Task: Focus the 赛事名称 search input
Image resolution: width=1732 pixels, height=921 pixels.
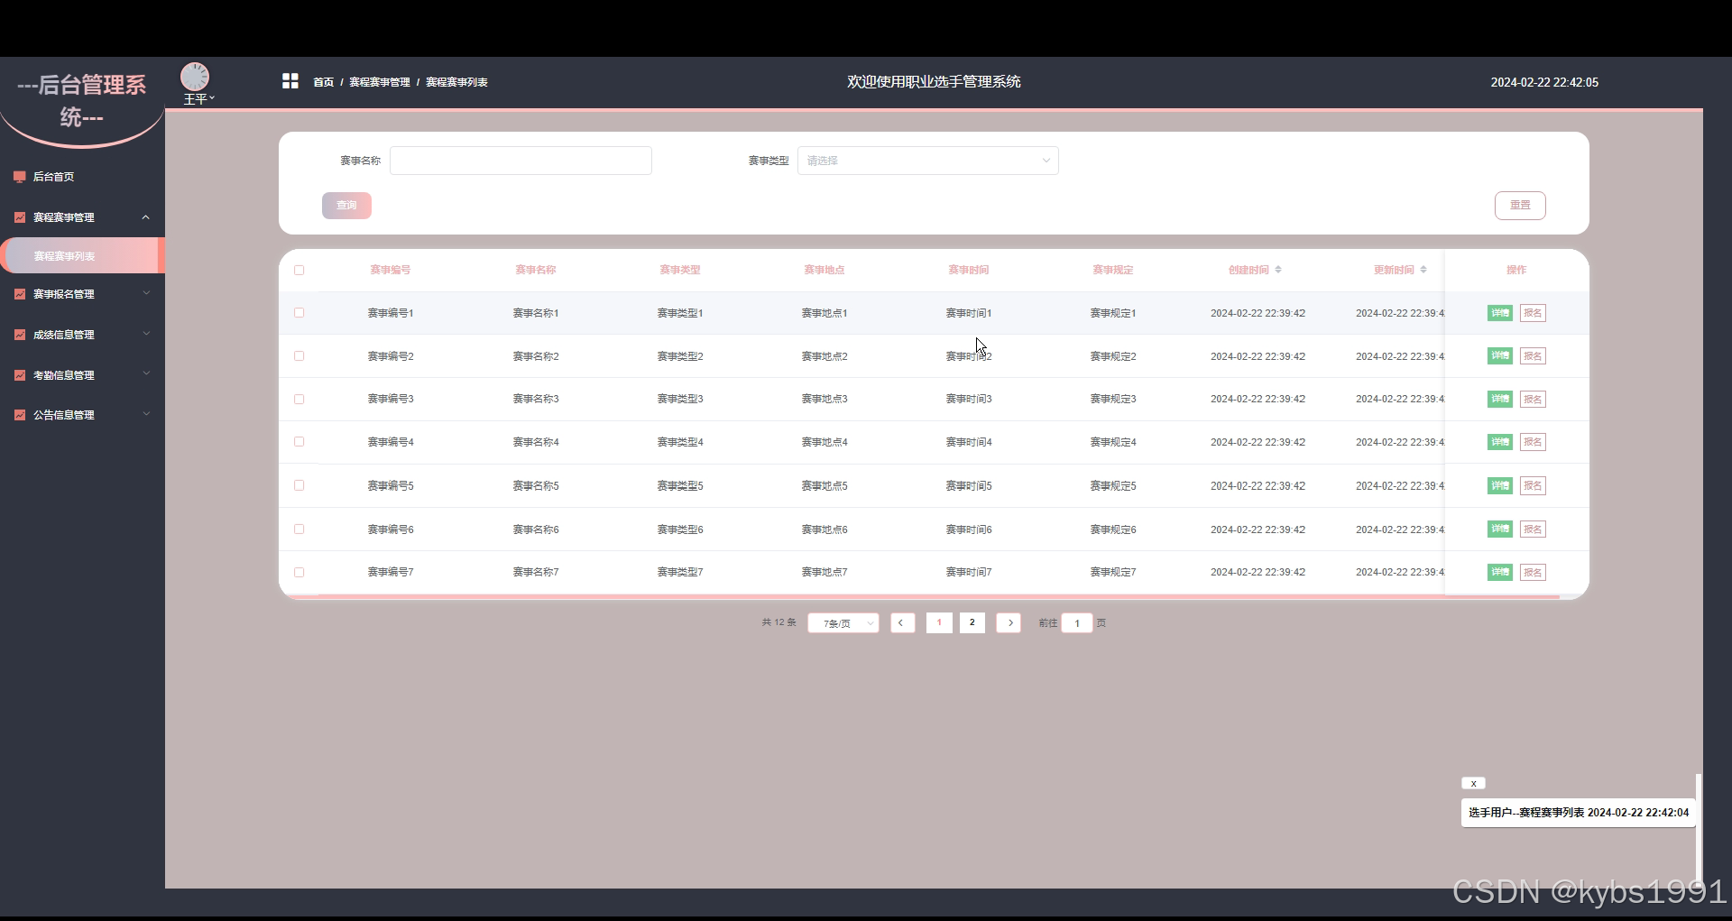Action: (x=521, y=161)
